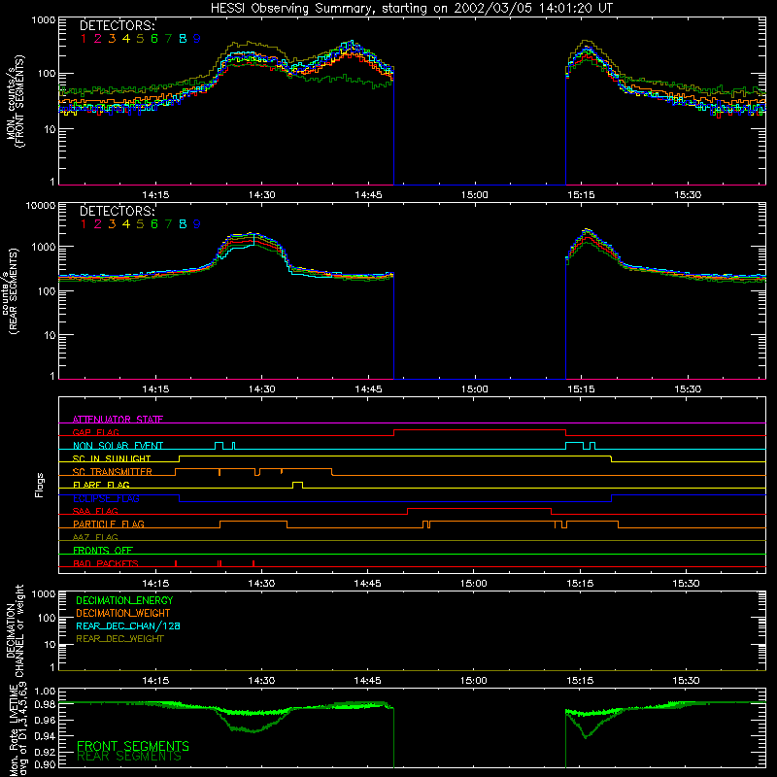
Task: Click orange detector 3 in front segments legend
Action: point(112,39)
